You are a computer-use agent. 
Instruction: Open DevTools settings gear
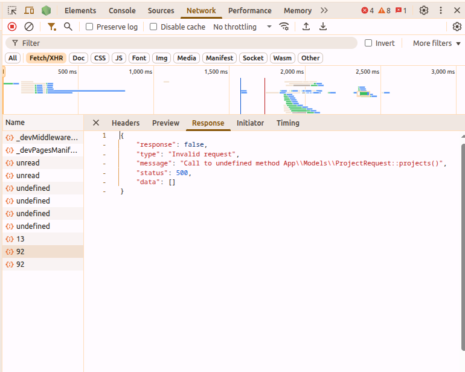click(424, 10)
